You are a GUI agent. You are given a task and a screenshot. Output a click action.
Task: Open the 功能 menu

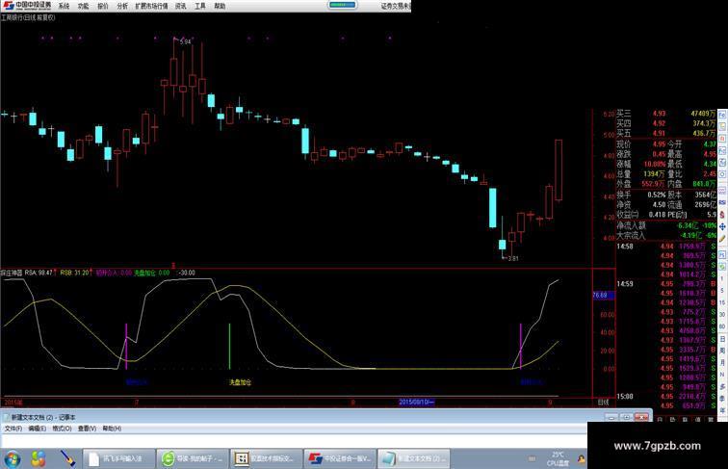point(83,6)
